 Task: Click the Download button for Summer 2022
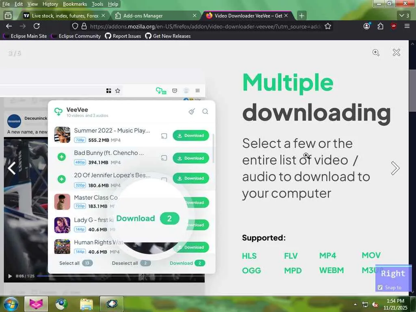191,136
